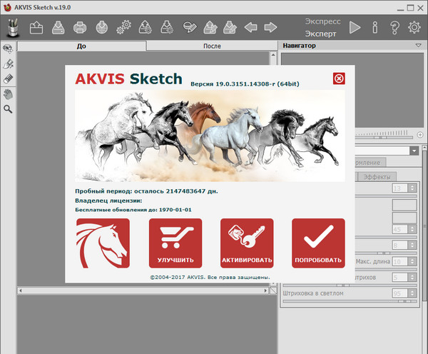Viewport: 428px width, 354px height.
Task: Open Preferences gear icon
Action: (414, 28)
